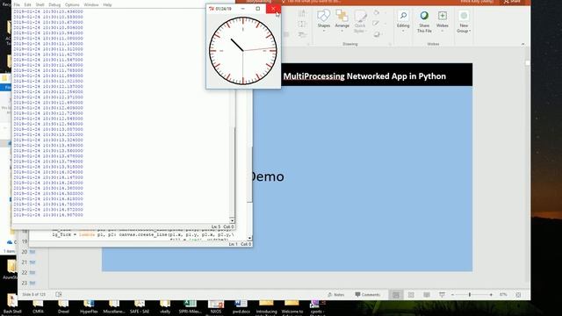Click the Shape Fill icon

377,13
